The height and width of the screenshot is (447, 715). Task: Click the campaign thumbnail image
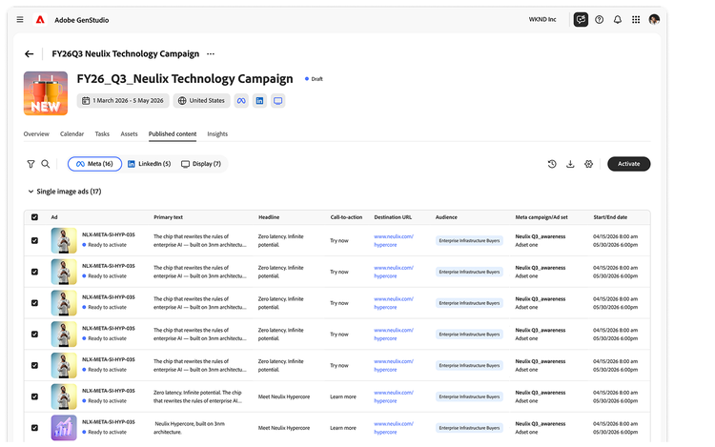(x=46, y=93)
